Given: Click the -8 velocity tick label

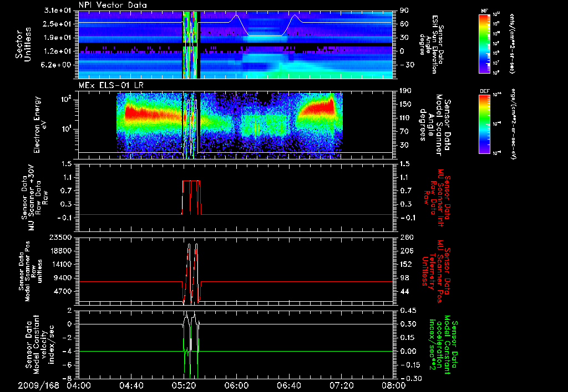Looking at the screenshot, I should 68,379.
